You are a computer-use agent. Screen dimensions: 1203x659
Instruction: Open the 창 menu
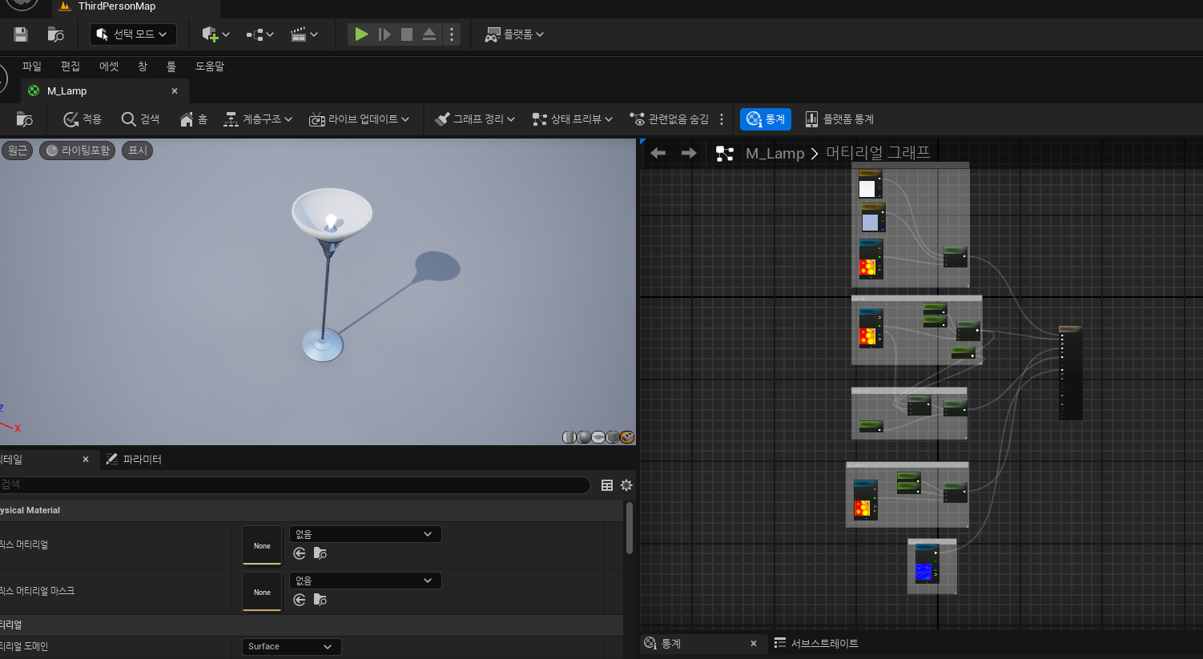pos(143,66)
